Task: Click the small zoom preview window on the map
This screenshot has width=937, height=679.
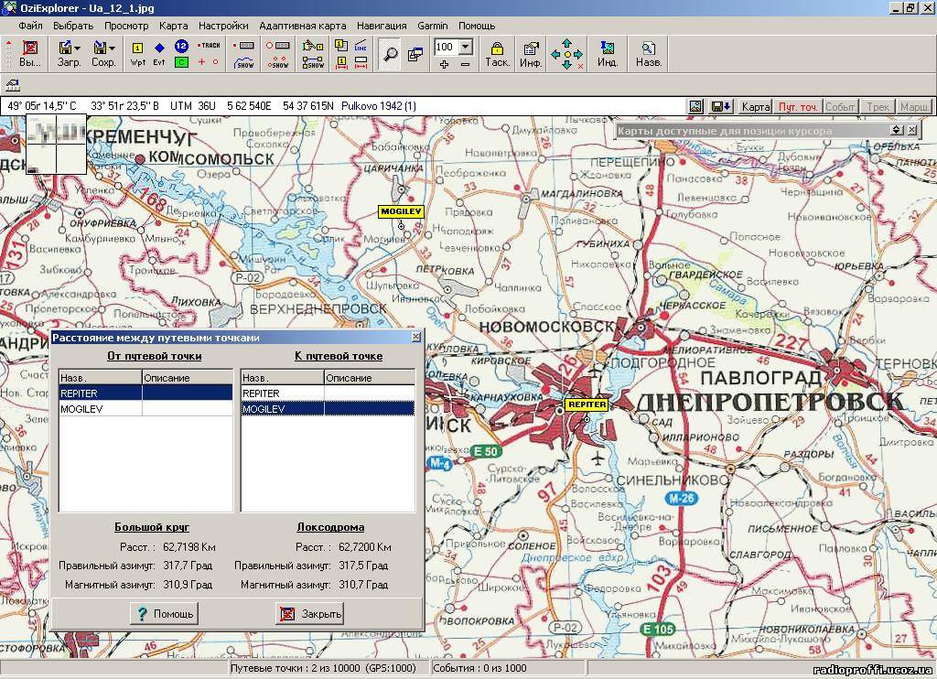Action: (57, 144)
